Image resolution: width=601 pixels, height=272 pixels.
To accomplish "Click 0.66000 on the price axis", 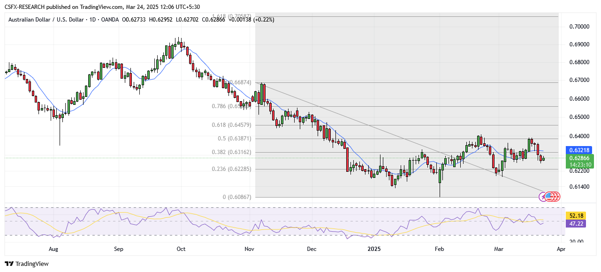I will pyautogui.click(x=579, y=99).
